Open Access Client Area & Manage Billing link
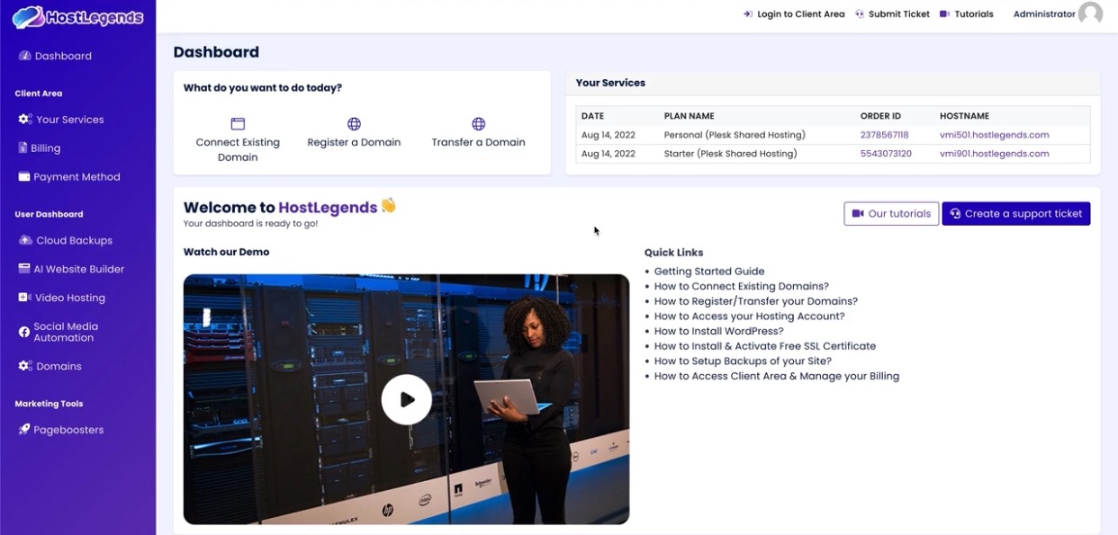1118x535 pixels. click(777, 376)
